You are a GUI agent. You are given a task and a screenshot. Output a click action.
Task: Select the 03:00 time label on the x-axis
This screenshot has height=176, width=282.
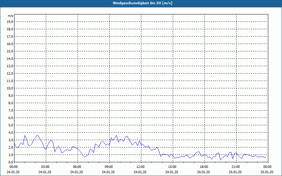[45, 167]
